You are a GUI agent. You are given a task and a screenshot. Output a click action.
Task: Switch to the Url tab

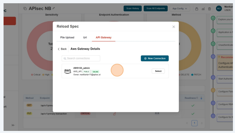point(85,37)
